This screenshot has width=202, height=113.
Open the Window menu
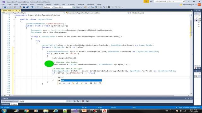[x=91, y=4]
